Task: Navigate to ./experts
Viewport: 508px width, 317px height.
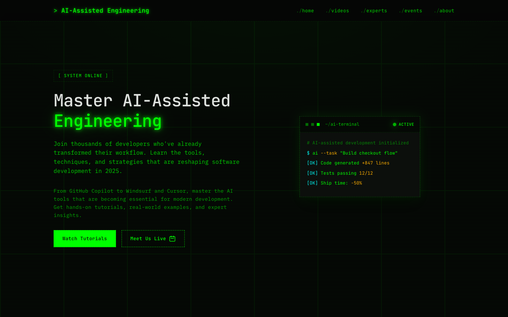Action: click(x=374, y=11)
